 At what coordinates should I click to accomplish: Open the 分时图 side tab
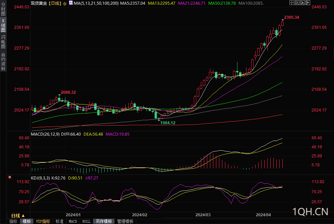tap(3, 8)
